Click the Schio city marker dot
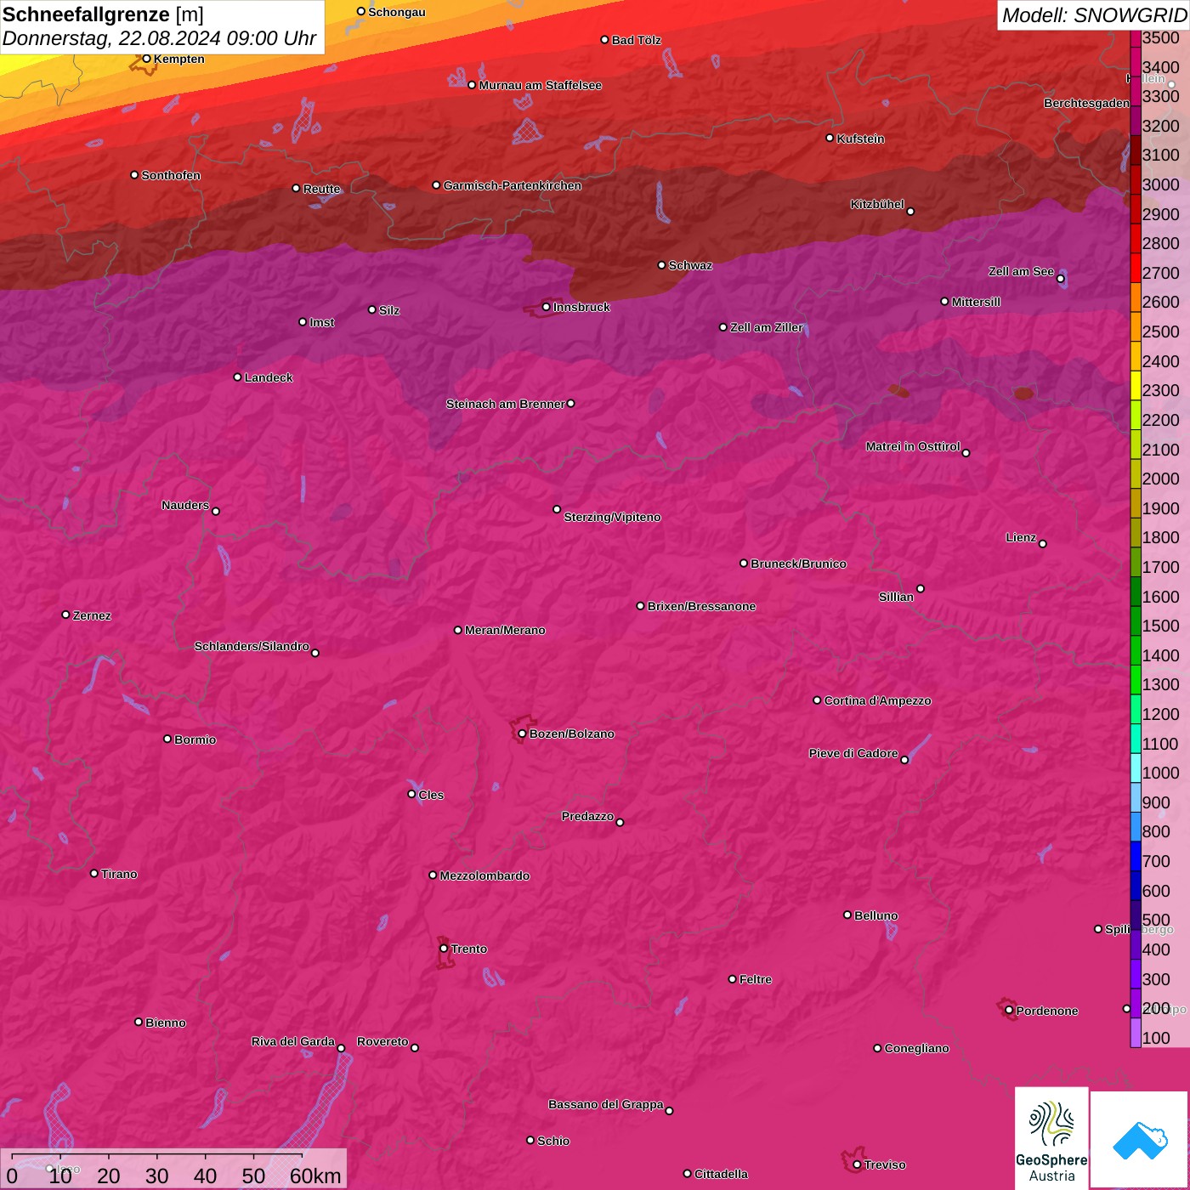The width and height of the screenshot is (1190, 1190). [x=530, y=1141]
